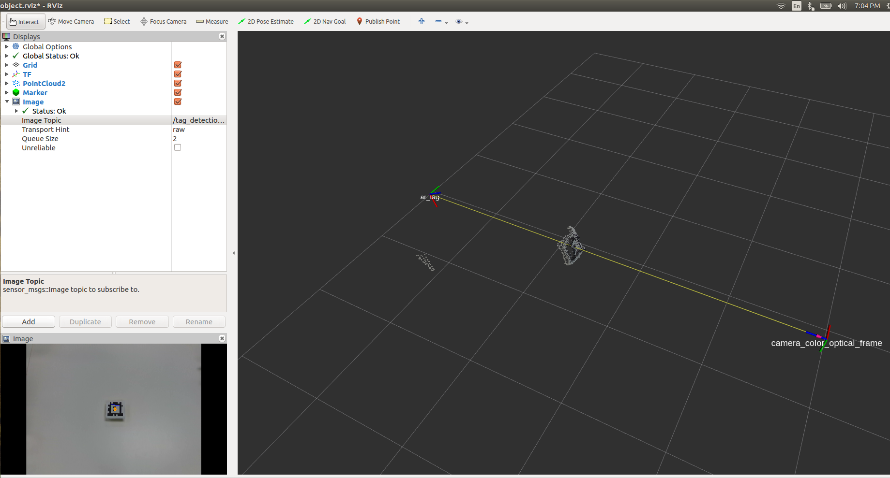Activate the Publish Point tool

pos(378,21)
